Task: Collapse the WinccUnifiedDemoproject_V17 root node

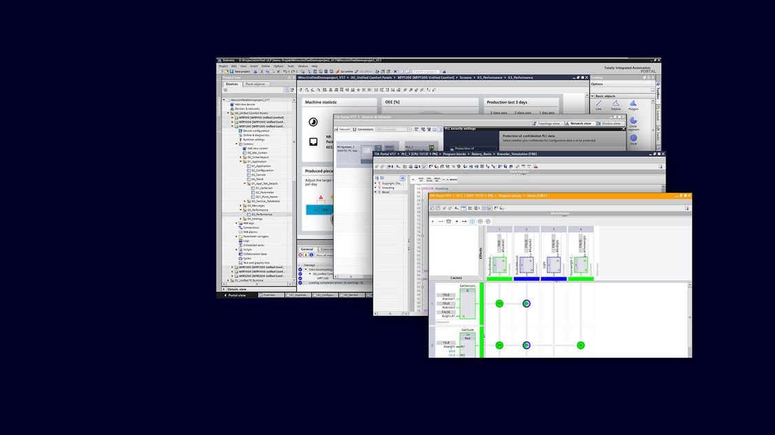Action: [x=224, y=100]
